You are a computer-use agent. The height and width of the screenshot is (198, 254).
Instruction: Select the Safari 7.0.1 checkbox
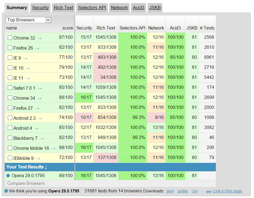[10, 88]
